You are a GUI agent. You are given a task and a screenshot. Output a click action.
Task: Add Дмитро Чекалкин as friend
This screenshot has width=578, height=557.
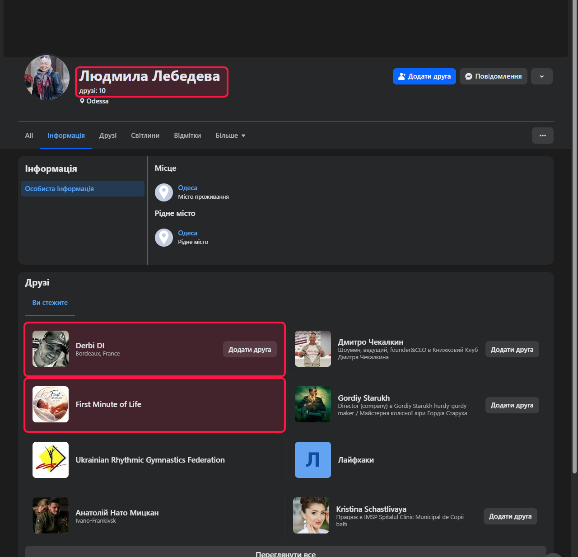coord(512,349)
